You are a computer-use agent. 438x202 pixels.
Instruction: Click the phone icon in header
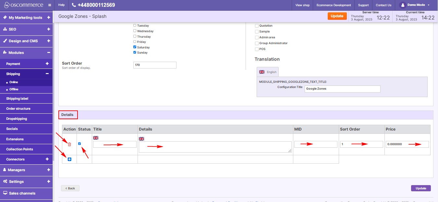click(74, 5)
